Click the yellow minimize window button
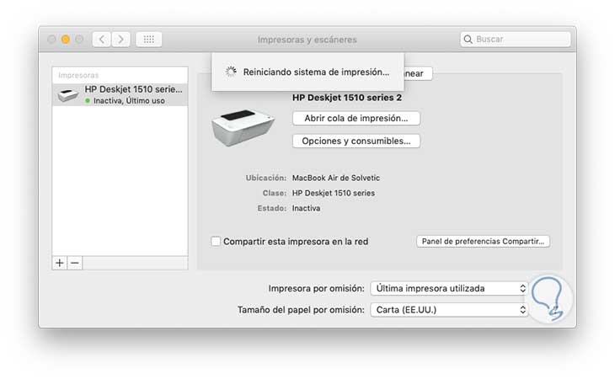This screenshot has height=379, width=615. [66, 40]
